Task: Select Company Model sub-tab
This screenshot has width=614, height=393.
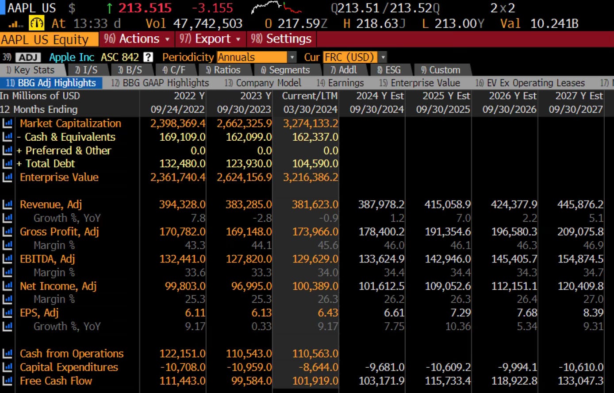Action: (263, 83)
